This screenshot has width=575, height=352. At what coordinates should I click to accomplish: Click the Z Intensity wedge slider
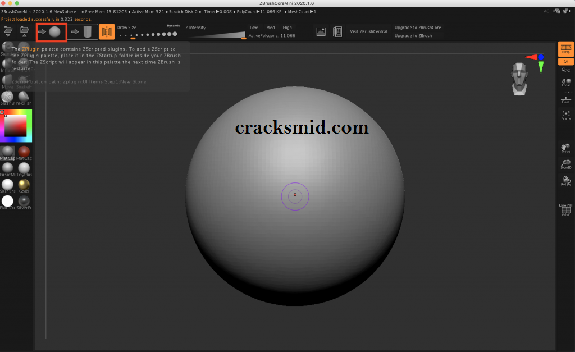click(x=218, y=35)
